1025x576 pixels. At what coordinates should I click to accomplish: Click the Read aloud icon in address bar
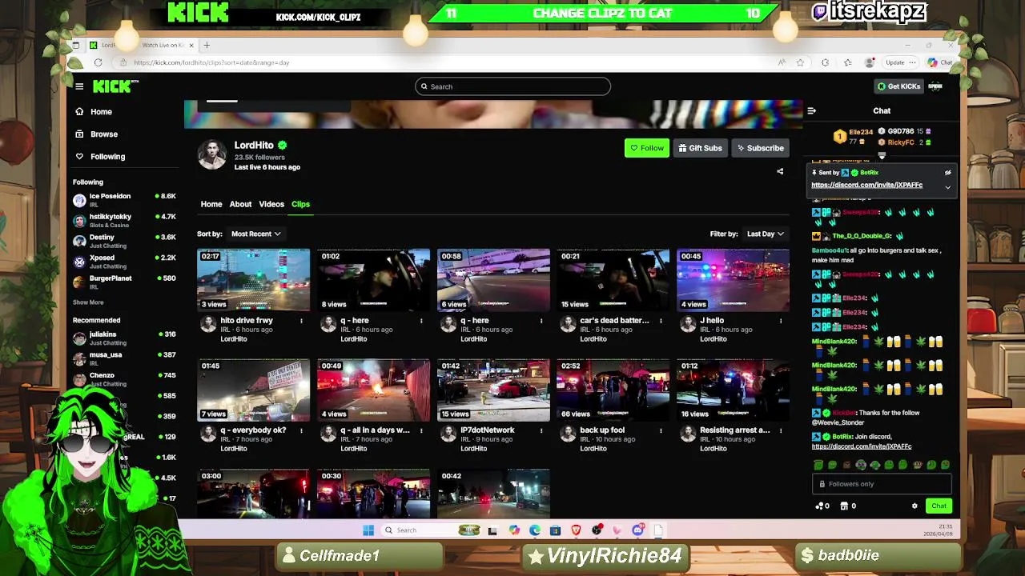click(782, 62)
